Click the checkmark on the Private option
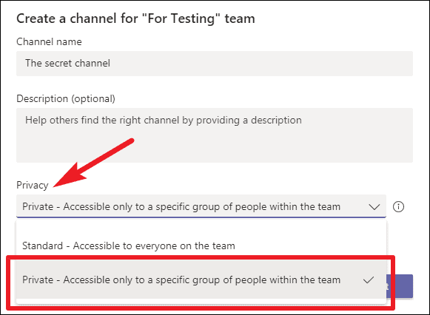This screenshot has width=430, height=315. [369, 280]
